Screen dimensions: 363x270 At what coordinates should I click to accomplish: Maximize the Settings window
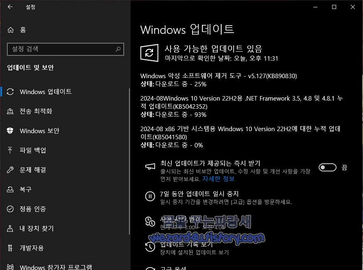coord(334,7)
